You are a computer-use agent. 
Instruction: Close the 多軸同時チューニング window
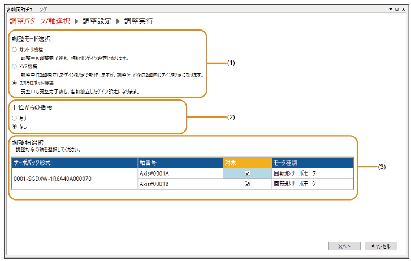(404, 10)
